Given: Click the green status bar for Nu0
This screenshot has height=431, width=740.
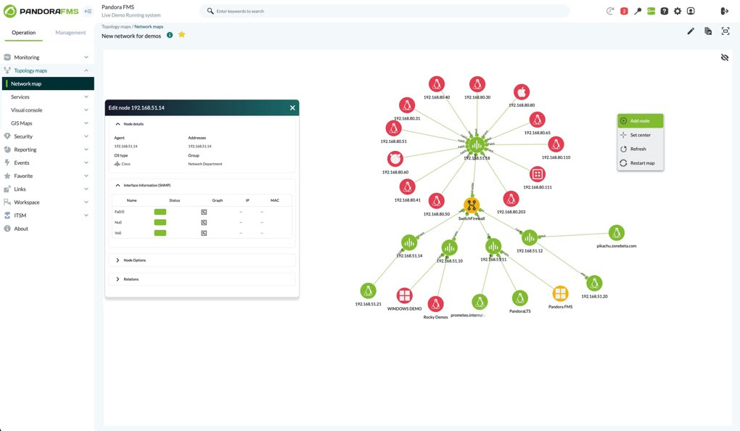Looking at the screenshot, I should [x=160, y=223].
